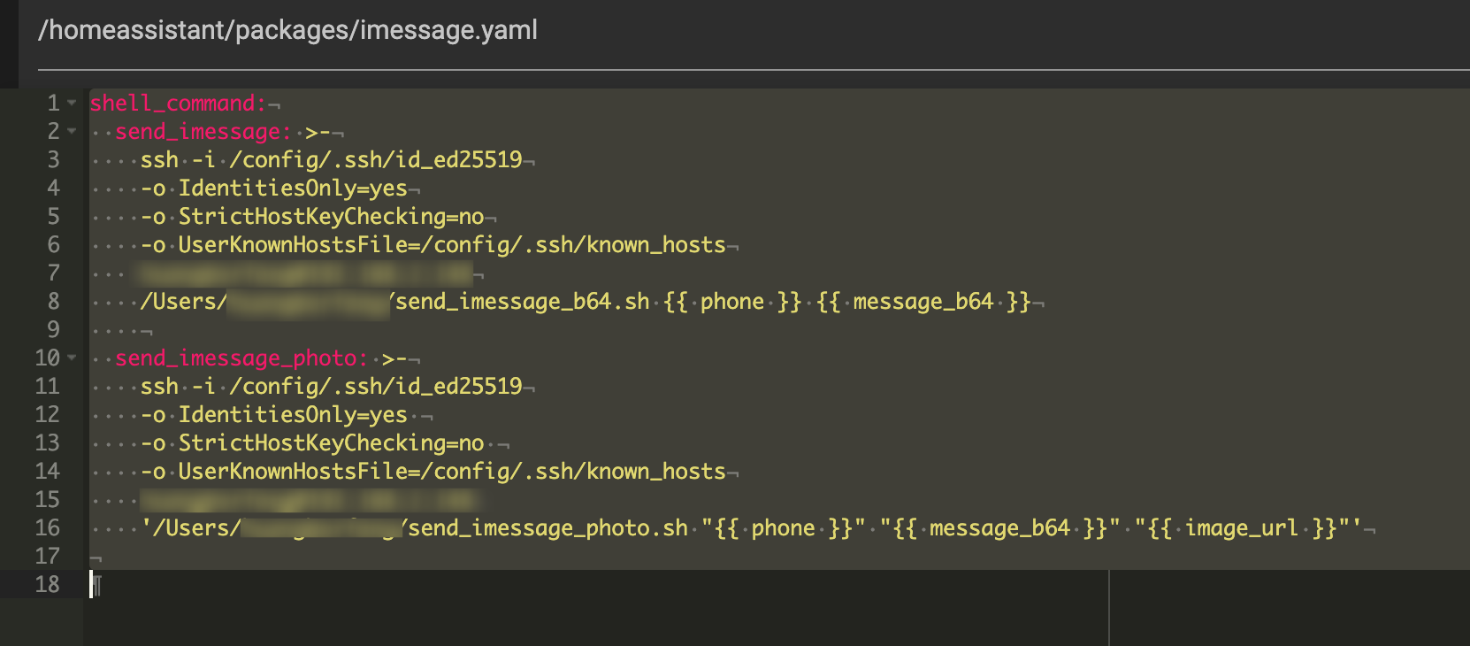Click the message_b64 variable on line 8

click(923, 302)
